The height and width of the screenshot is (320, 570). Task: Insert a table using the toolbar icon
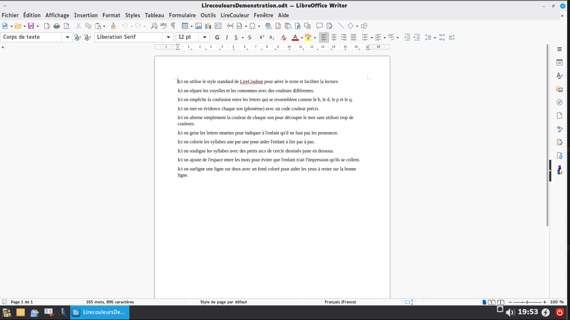coord(185,26)
